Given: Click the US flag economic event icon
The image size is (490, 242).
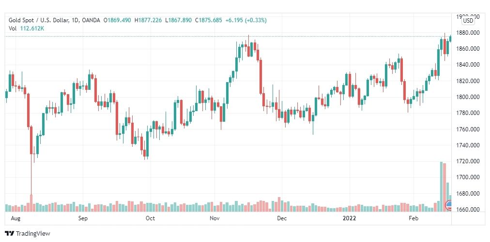Looking at the screenshot, I should [x=449, y=205].
